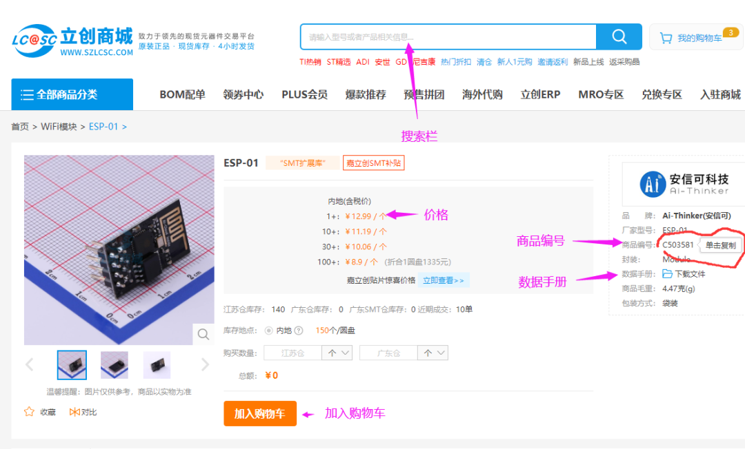The width and height of the screenshot is (745, 449).
Task: Open the 广东仓 quantity unit dropdown
Action: pyautogui.click(x=433, y=353)
